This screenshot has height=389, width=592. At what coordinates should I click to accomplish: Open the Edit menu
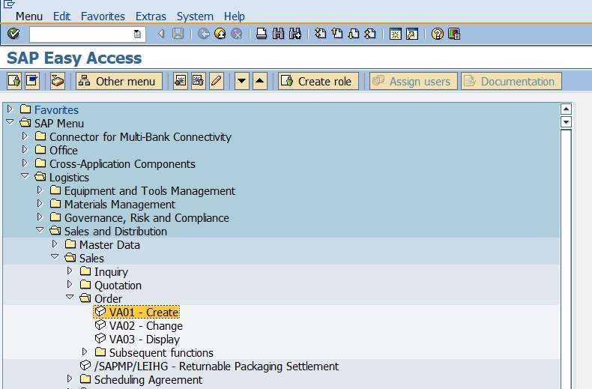[x=61, y=16]
